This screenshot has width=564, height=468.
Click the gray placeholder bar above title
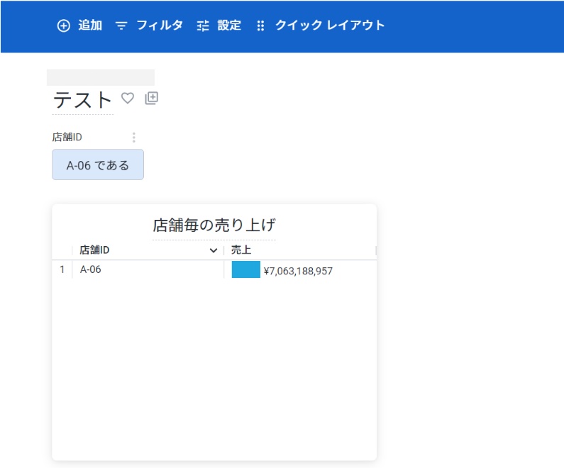tap(100, 77)
